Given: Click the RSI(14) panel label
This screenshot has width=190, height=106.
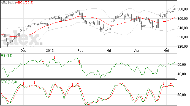Looking at the screenshot, I should pos(7,56).
